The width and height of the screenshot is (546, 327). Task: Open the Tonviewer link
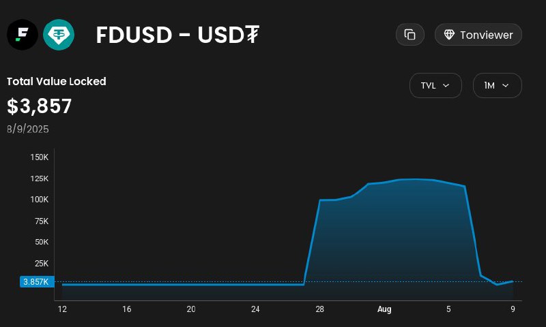[478, 35]
